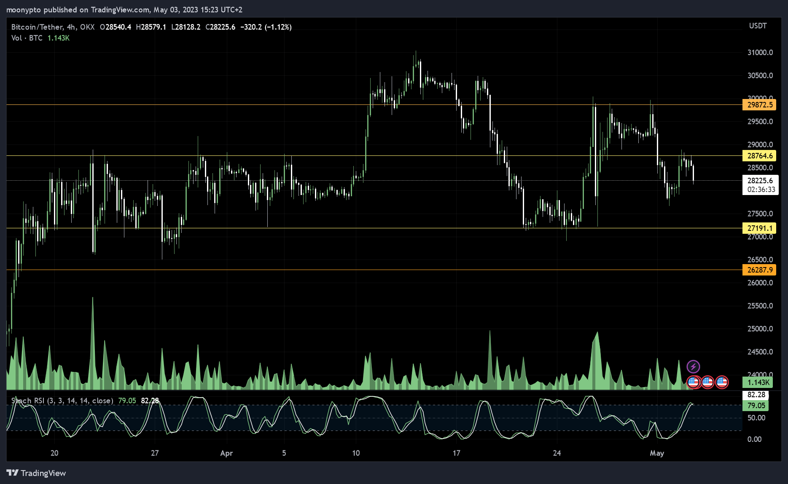Click the Stoch RSI 82.28 axis label
This screenshot has width=788, height=484.
coord(756,395)
